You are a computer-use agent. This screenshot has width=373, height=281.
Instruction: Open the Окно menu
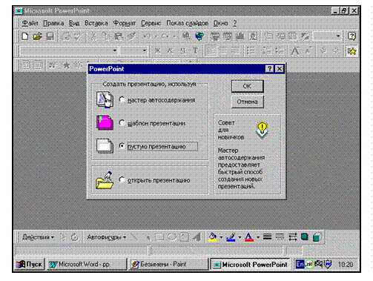tap(220, 23)
